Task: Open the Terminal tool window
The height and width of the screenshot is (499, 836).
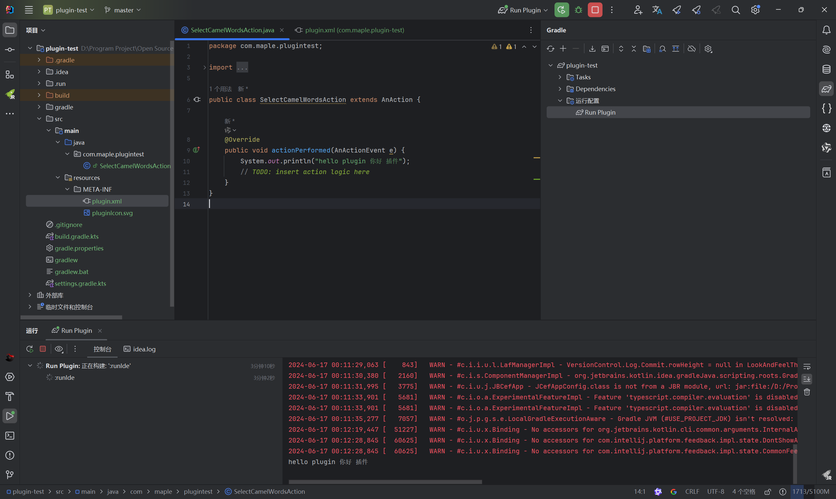Action: click(x=10, y=436)
